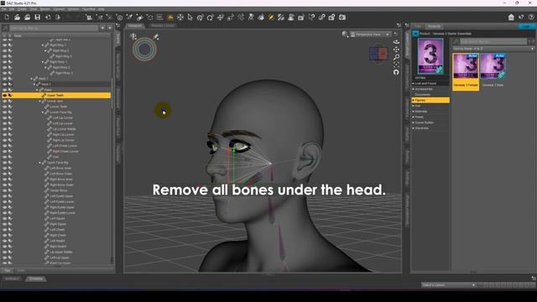Click the Content search text field
537x302 pixels.
pos(493,41)
